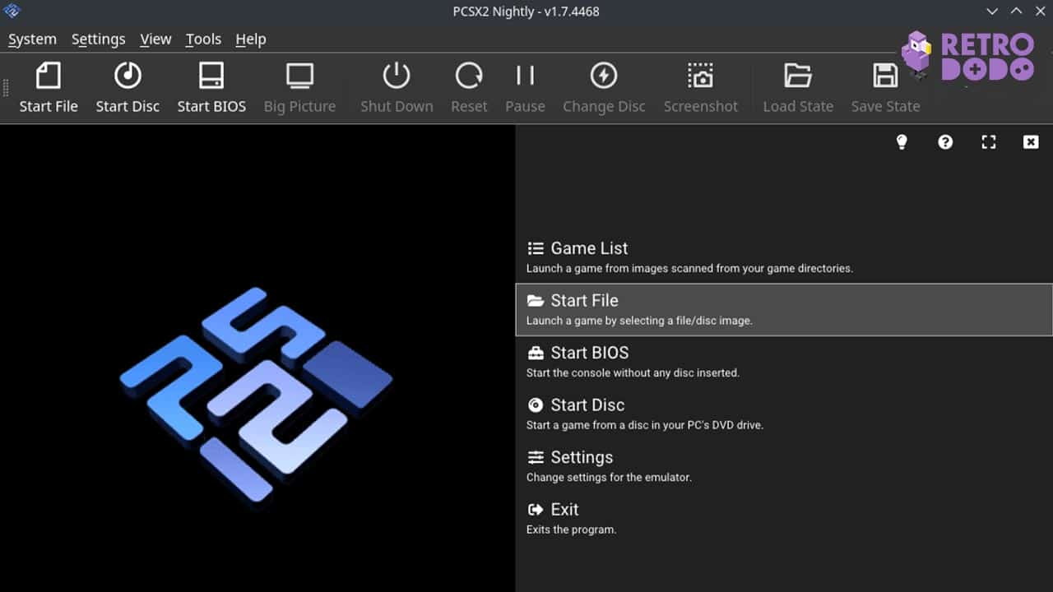Screen dimensions: 1053x592
Task: Select Start BIOS in the Big Picture list
Action: coord(784,362)
